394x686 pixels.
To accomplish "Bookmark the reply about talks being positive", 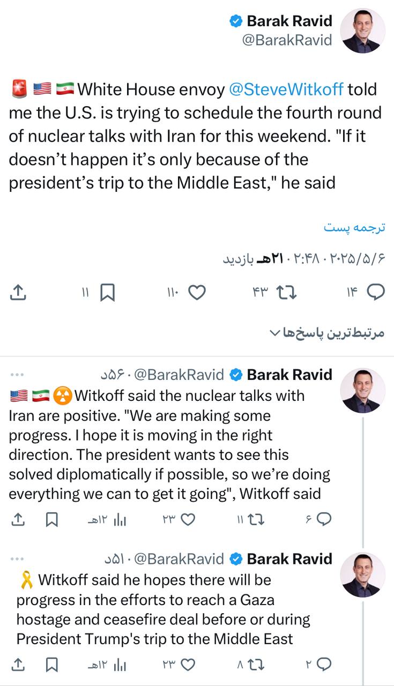I will tap(52, 519).
